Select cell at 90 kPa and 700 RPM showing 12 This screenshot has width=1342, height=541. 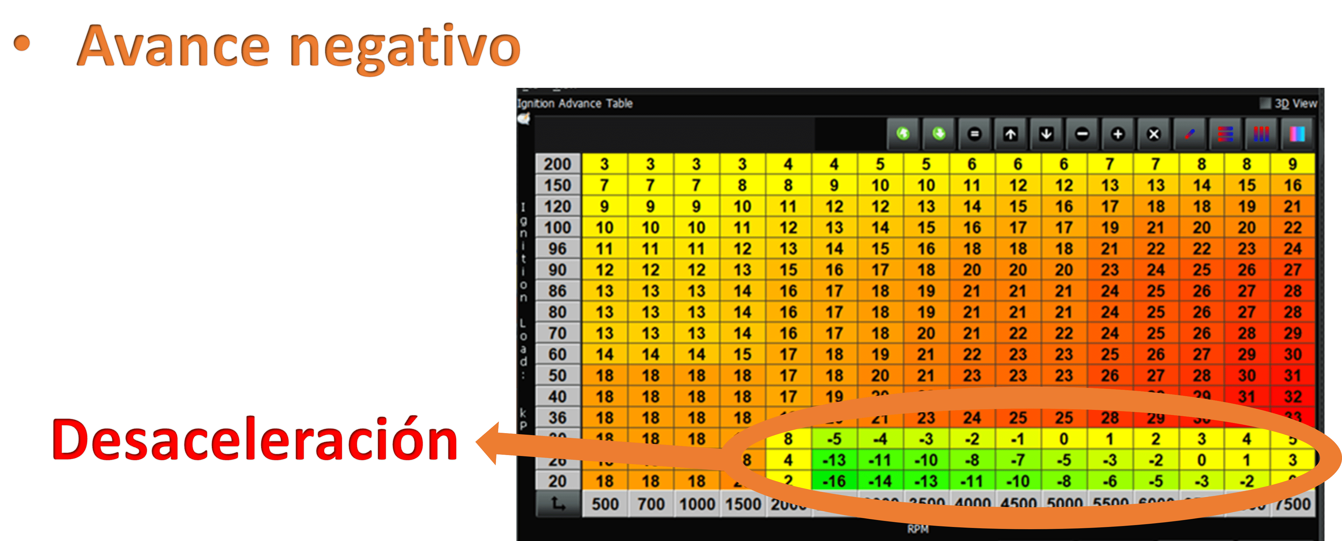pyautogui.click(x=651, y=270)
